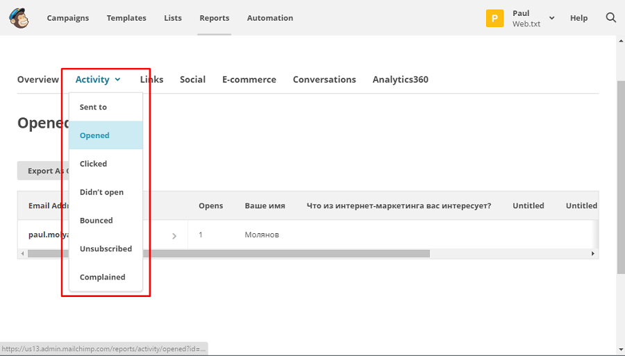Switch to the Social tab
The width and height of the screenshot is (625, 356).
tap(192, 80)
